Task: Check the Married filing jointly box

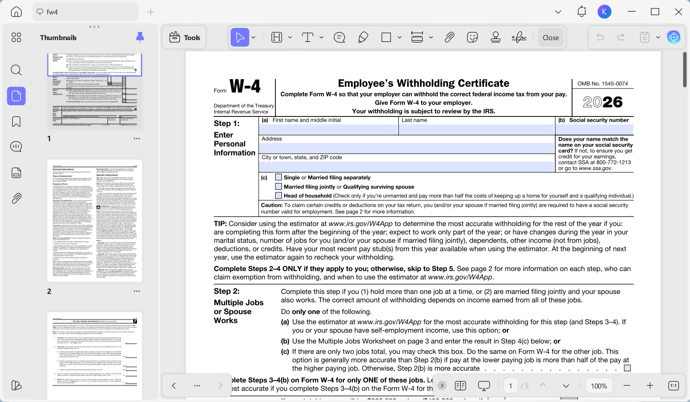Action: coord(279,186)
